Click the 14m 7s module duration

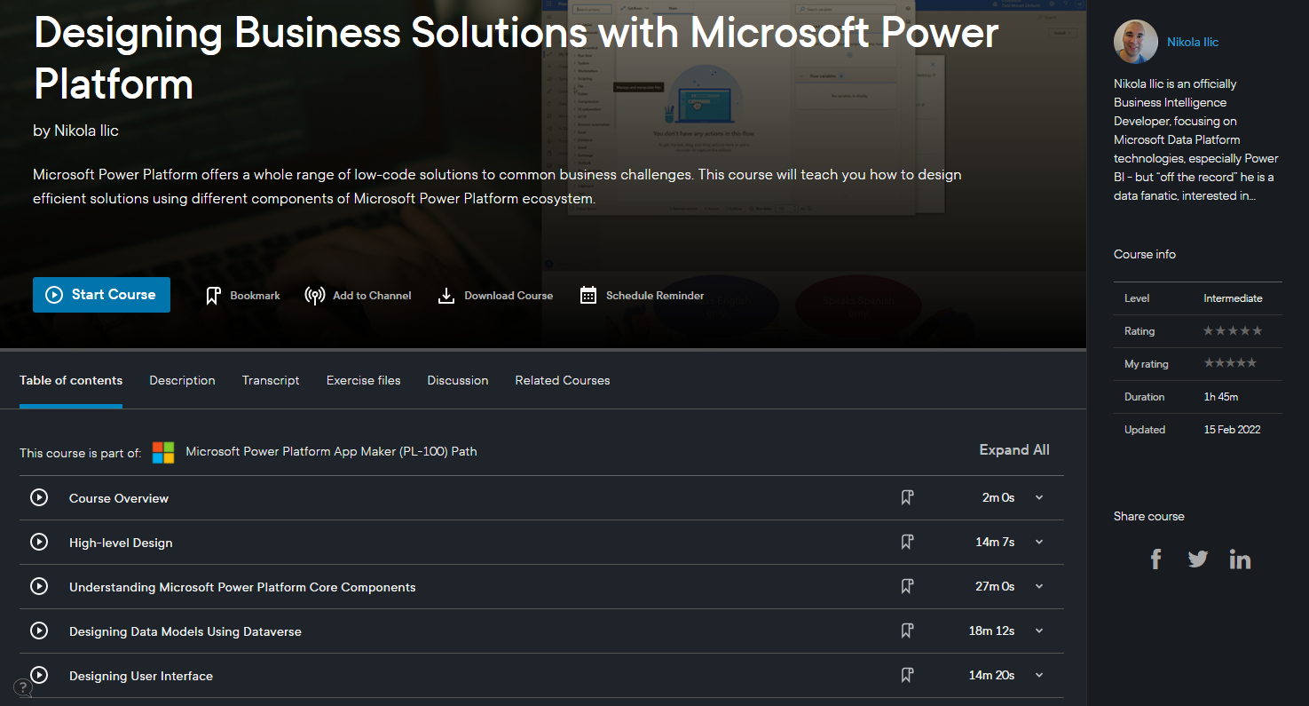[995, 542]
